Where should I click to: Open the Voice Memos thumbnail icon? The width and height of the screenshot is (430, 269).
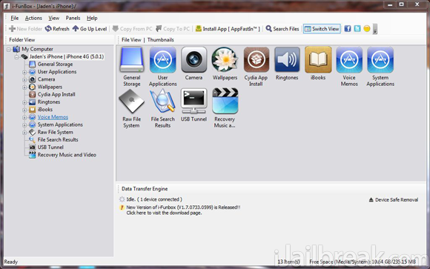[x=349, y=60]
